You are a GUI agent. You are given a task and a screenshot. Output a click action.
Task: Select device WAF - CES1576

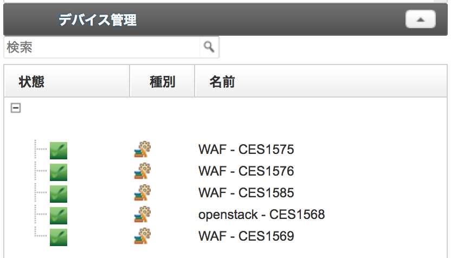(x=246, y=171)
